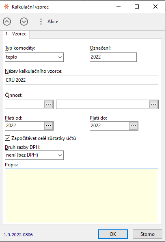
Task: Go to next record with down arrow
Action: pyautogui.click(x=24, y=22)
